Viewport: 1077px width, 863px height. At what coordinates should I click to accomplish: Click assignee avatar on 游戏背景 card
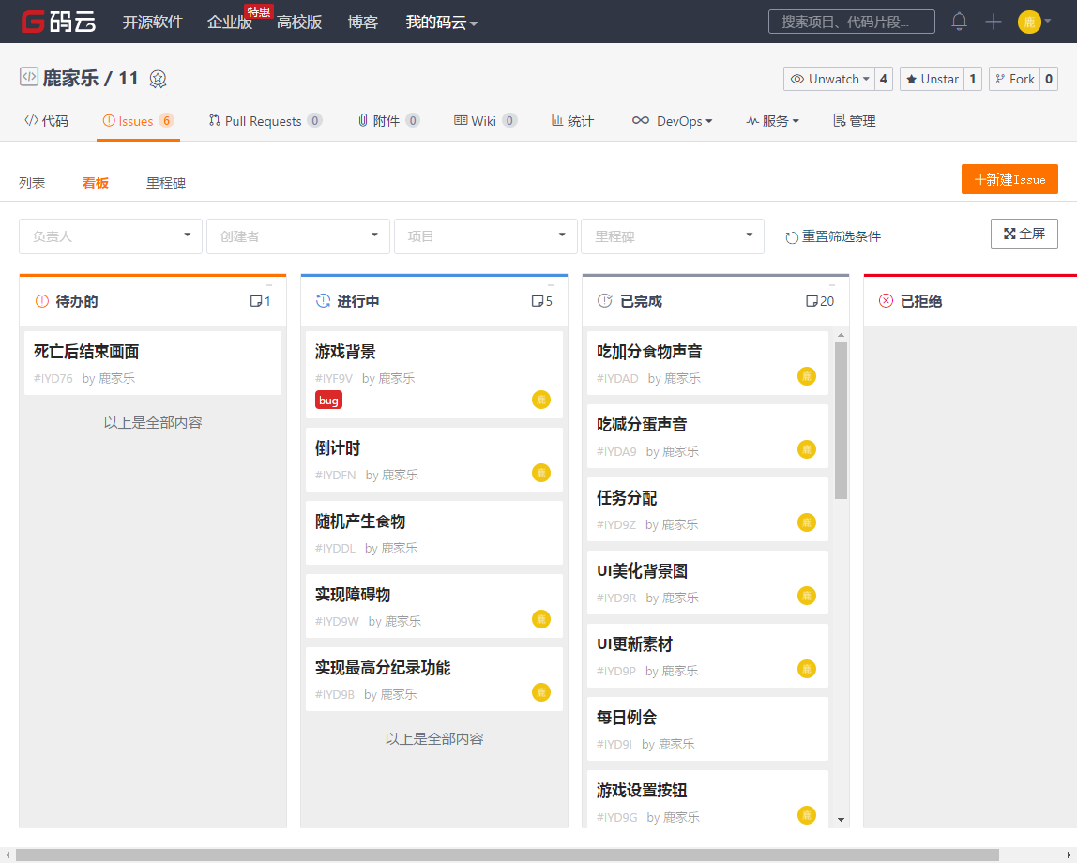click(x=541, y=400)
